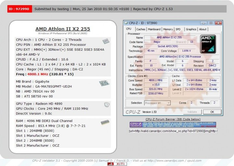This screenshot has width=234, height=166.
Task: Click the OK button in CPU-Z
Action: coord(212,112)
